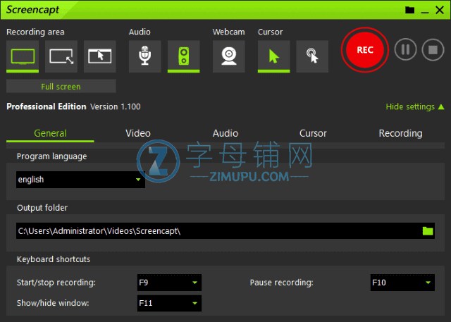451x322 pixels.
Task: Start recording with REC button
Action: click(x=365, y=50)
